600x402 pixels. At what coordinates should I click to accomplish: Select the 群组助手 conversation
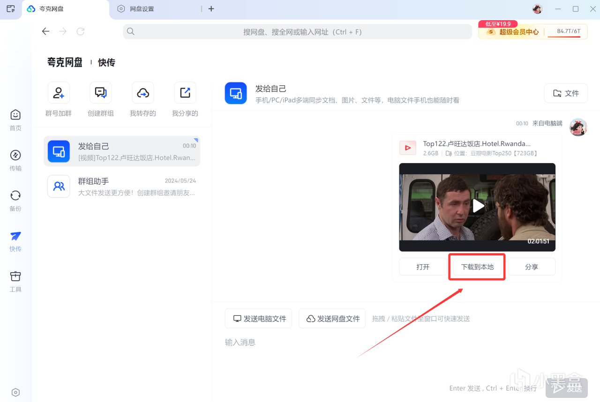[x=122, y=186]
